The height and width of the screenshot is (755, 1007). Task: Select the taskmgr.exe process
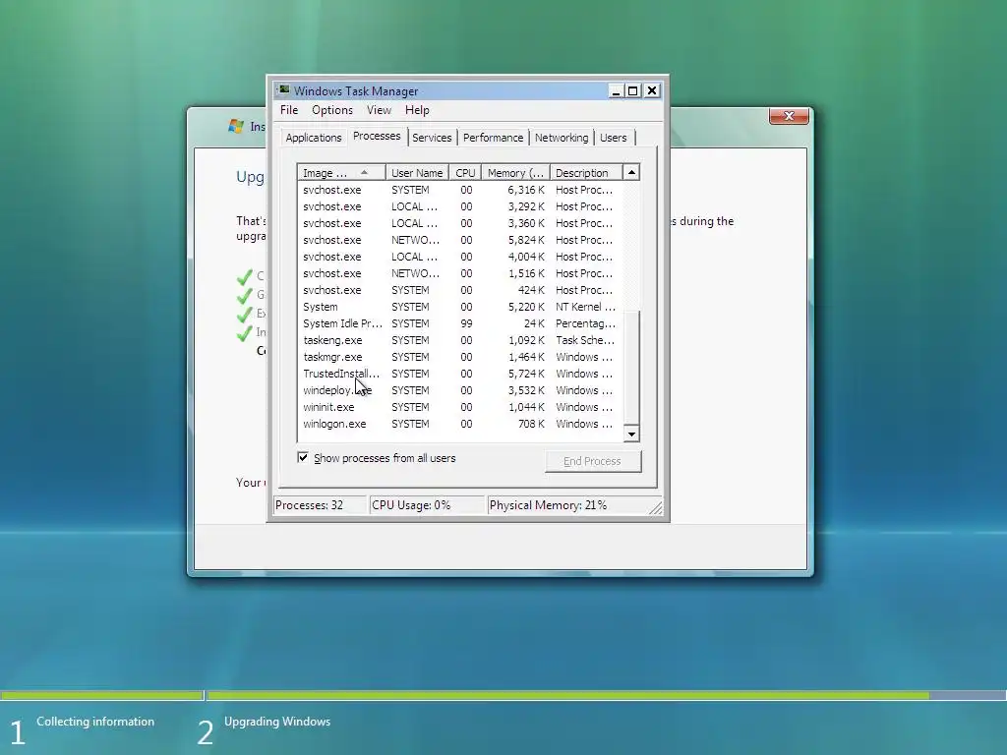[460, 357]
